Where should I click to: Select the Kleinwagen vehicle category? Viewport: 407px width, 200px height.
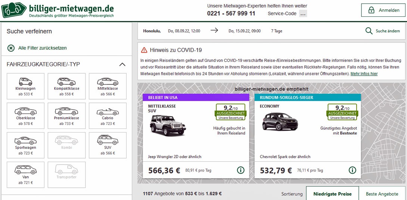(25, 86)
